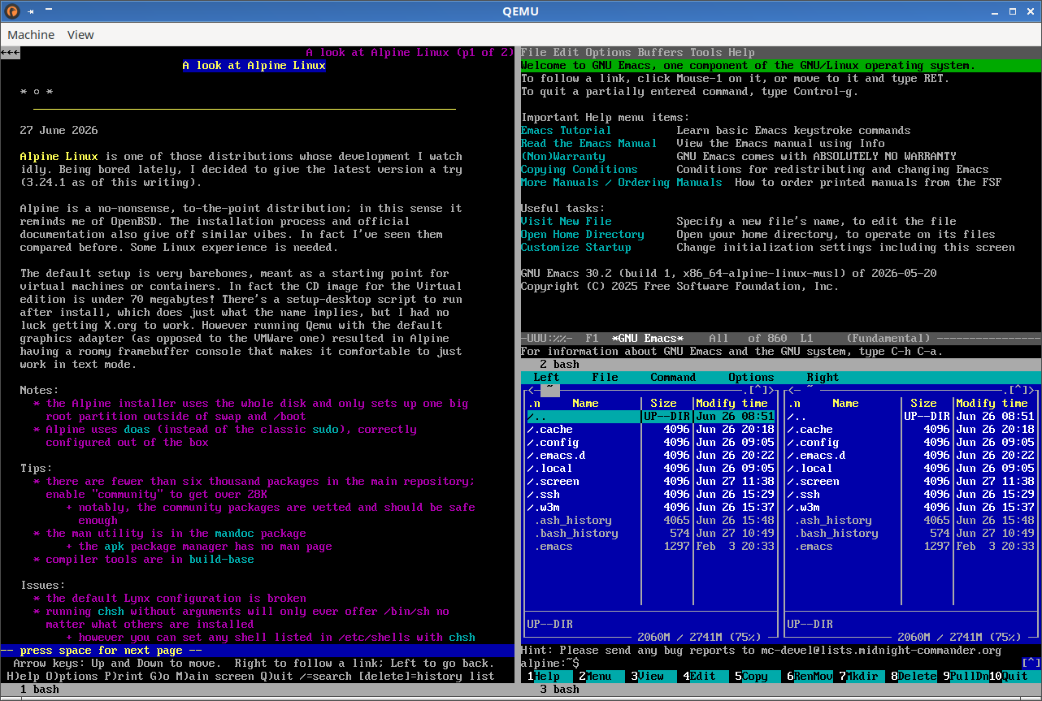Select /.ssh in the right panel

[x=910, y=495]
